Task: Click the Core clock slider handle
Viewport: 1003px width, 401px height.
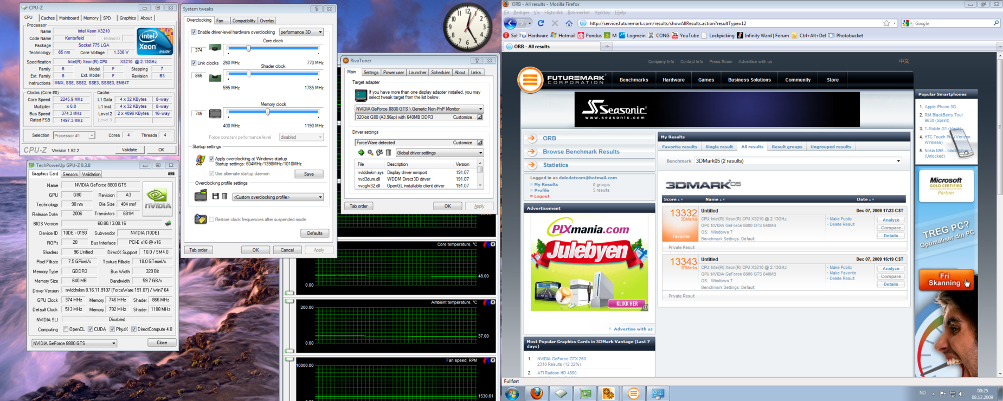Action: click(248, 49)
